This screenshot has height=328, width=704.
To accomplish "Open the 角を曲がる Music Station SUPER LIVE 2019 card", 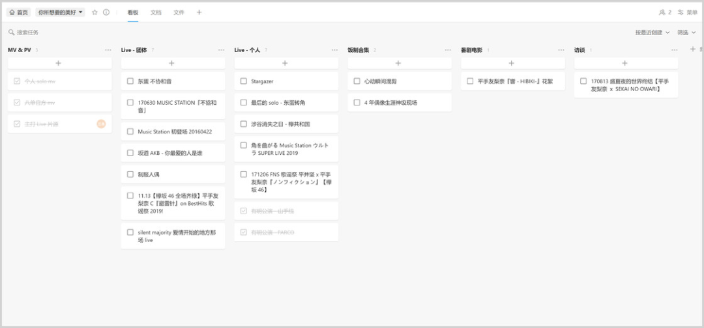I will 286,149.
